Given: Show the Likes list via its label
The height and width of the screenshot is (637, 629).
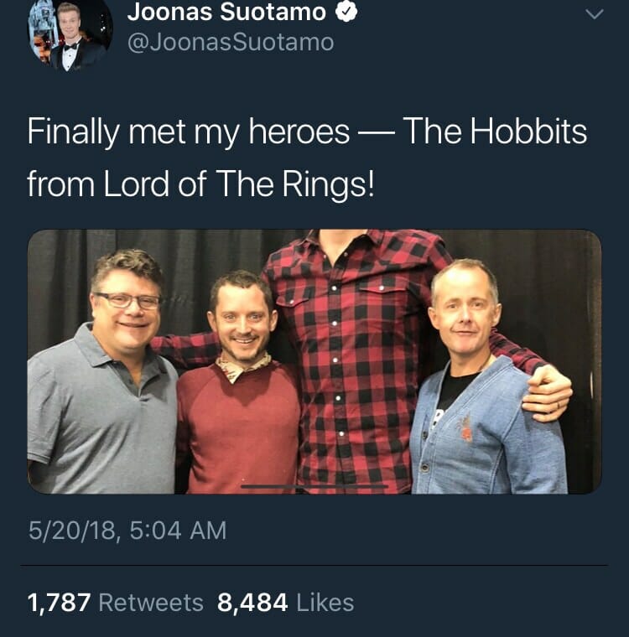Looking at the screenshot, I should [x=325, y=603].
